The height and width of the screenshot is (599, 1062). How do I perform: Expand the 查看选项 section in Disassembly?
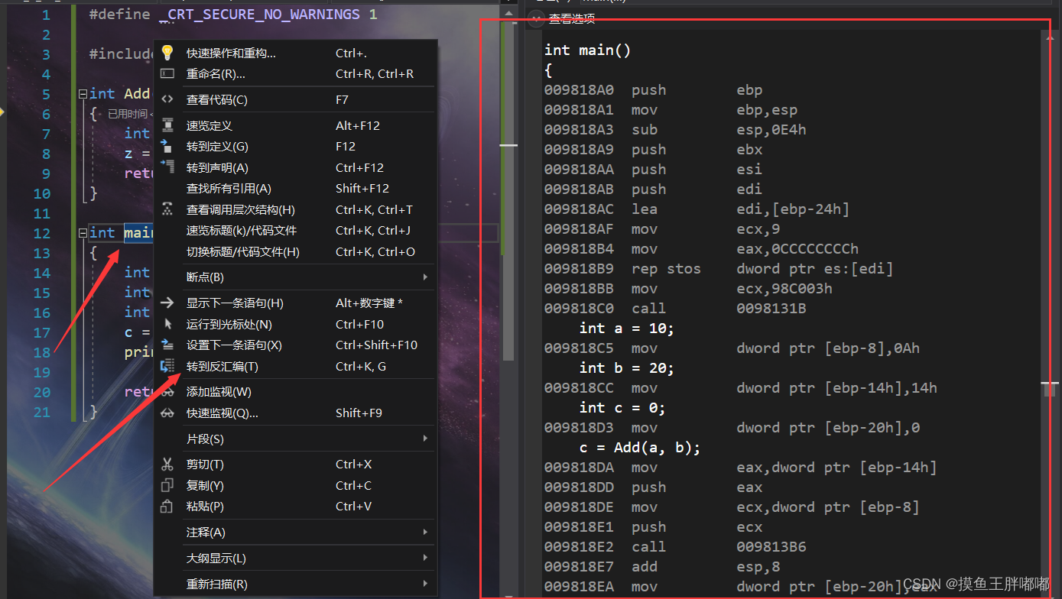coord(534,19)
